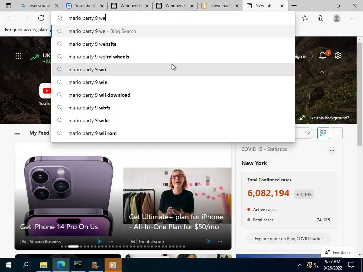Click the page vertical scrollbar thumb
Viewport: 363px width, 272px height.
coord(359,95)
